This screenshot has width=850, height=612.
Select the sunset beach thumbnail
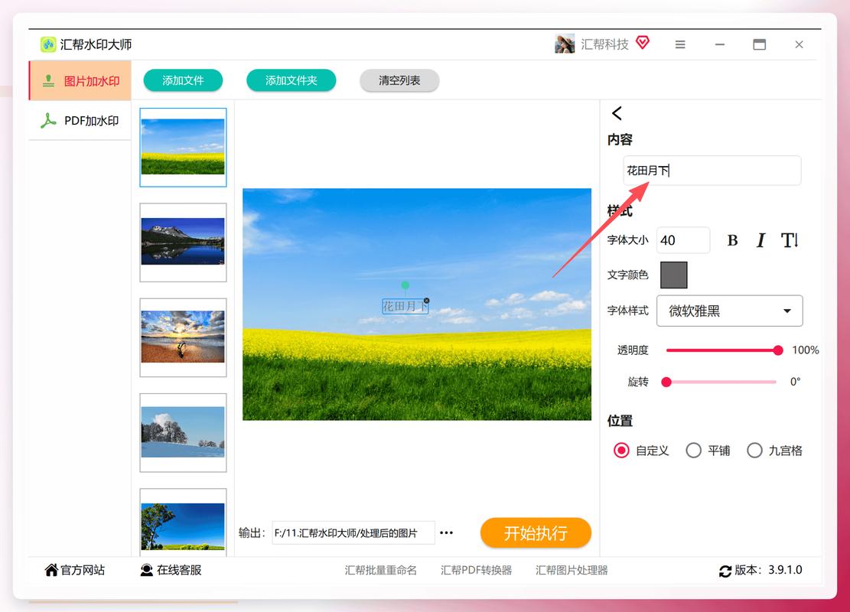coord(183,337)
